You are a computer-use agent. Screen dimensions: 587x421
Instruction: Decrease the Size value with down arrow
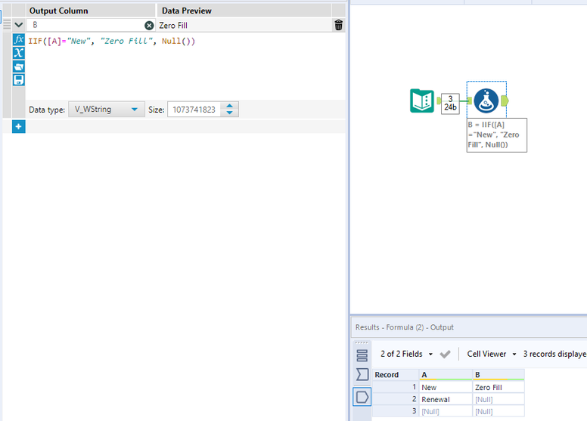click(x=229, y=113)
